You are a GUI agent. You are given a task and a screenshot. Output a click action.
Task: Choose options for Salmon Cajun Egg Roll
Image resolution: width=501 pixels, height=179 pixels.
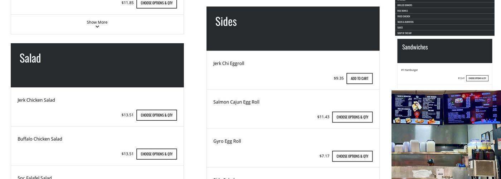coord(352,117)
